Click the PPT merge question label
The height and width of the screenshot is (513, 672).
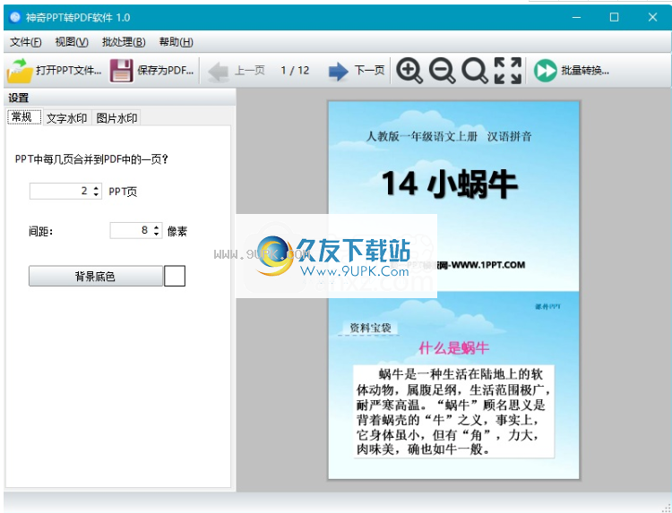(91, 159)
